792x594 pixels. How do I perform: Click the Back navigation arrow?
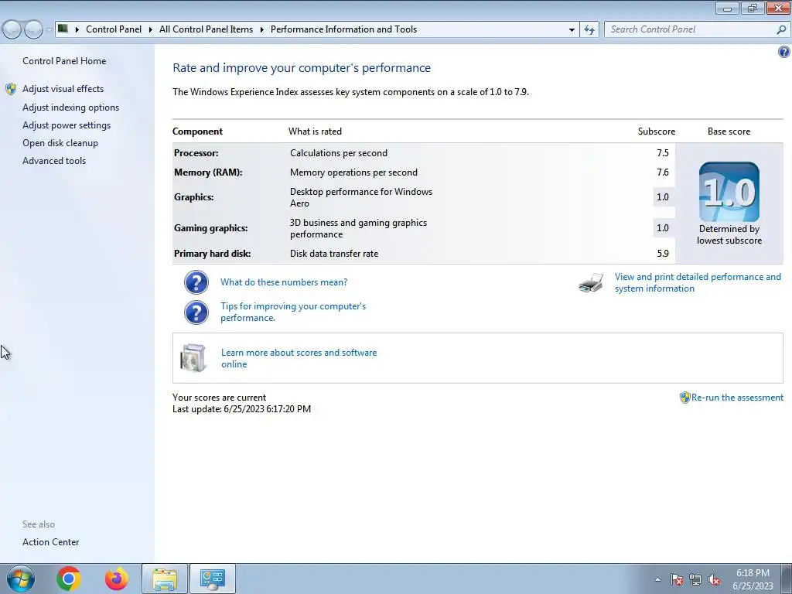coord(12,29)
